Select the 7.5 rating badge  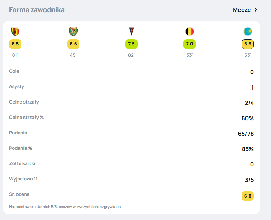point(131,44)
